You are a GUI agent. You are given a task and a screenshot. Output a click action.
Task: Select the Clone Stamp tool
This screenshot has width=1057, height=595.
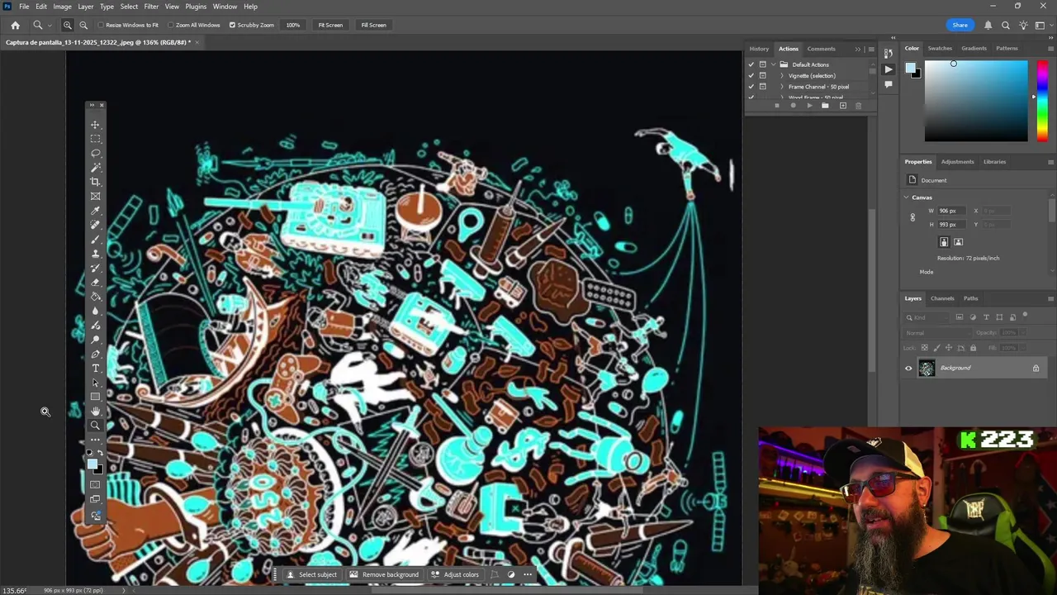point(96,254)
